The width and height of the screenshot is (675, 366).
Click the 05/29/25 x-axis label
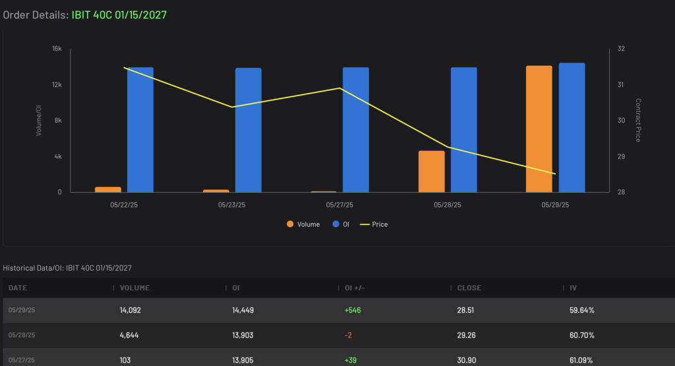pyautogui.click(x=555, y=205)
